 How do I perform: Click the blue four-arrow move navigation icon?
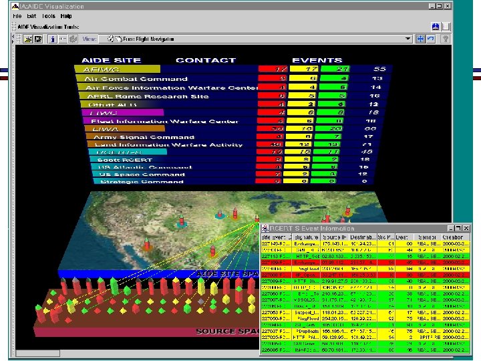pos(421,39)
